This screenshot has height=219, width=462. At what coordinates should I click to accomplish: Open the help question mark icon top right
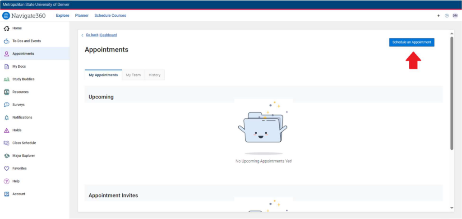pos(447,16)
